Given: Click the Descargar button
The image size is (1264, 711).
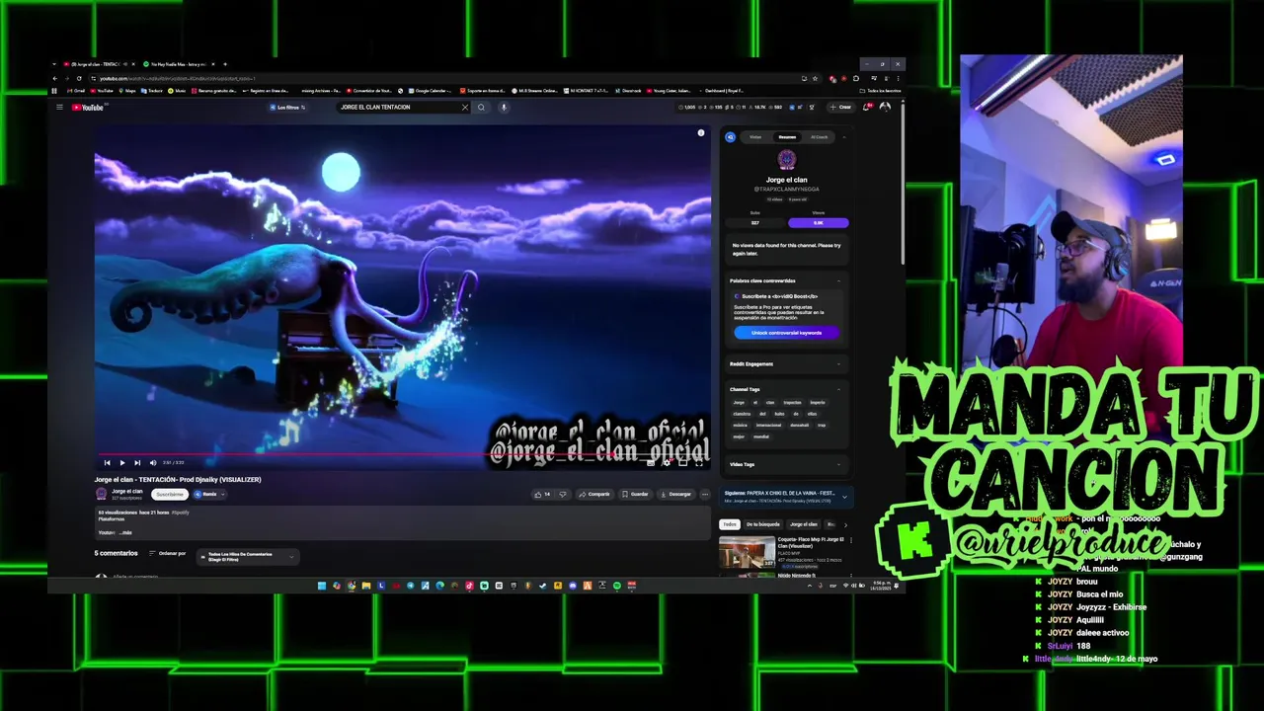Looking at the screenshot, I should pos(676,494).
